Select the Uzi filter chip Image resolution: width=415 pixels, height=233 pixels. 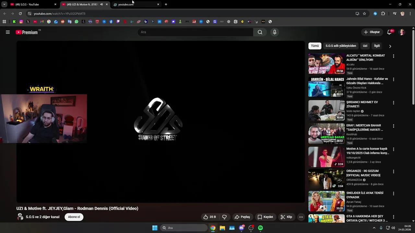365,46
